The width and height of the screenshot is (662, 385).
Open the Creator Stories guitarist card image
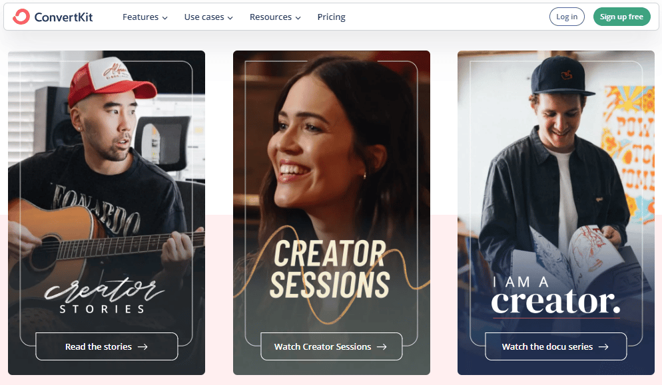[x=107, y=190]
